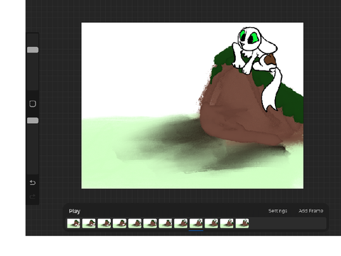Click the Play animation button

(75, 211)
